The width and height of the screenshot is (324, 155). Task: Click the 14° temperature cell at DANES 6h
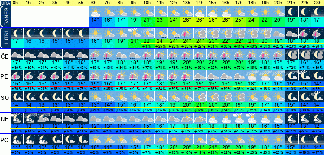(96, 23)
